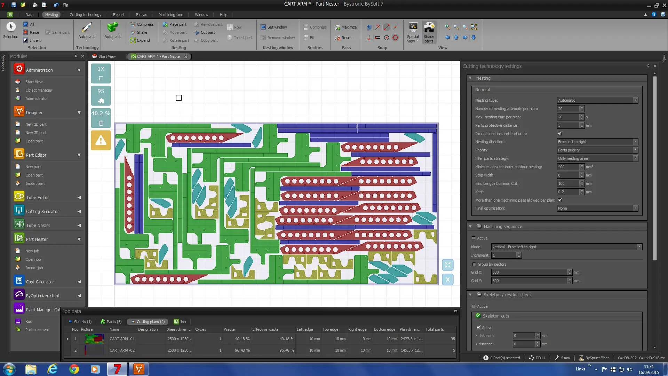
Task: Click Open job under Part Nester
Action: point(33,259)
